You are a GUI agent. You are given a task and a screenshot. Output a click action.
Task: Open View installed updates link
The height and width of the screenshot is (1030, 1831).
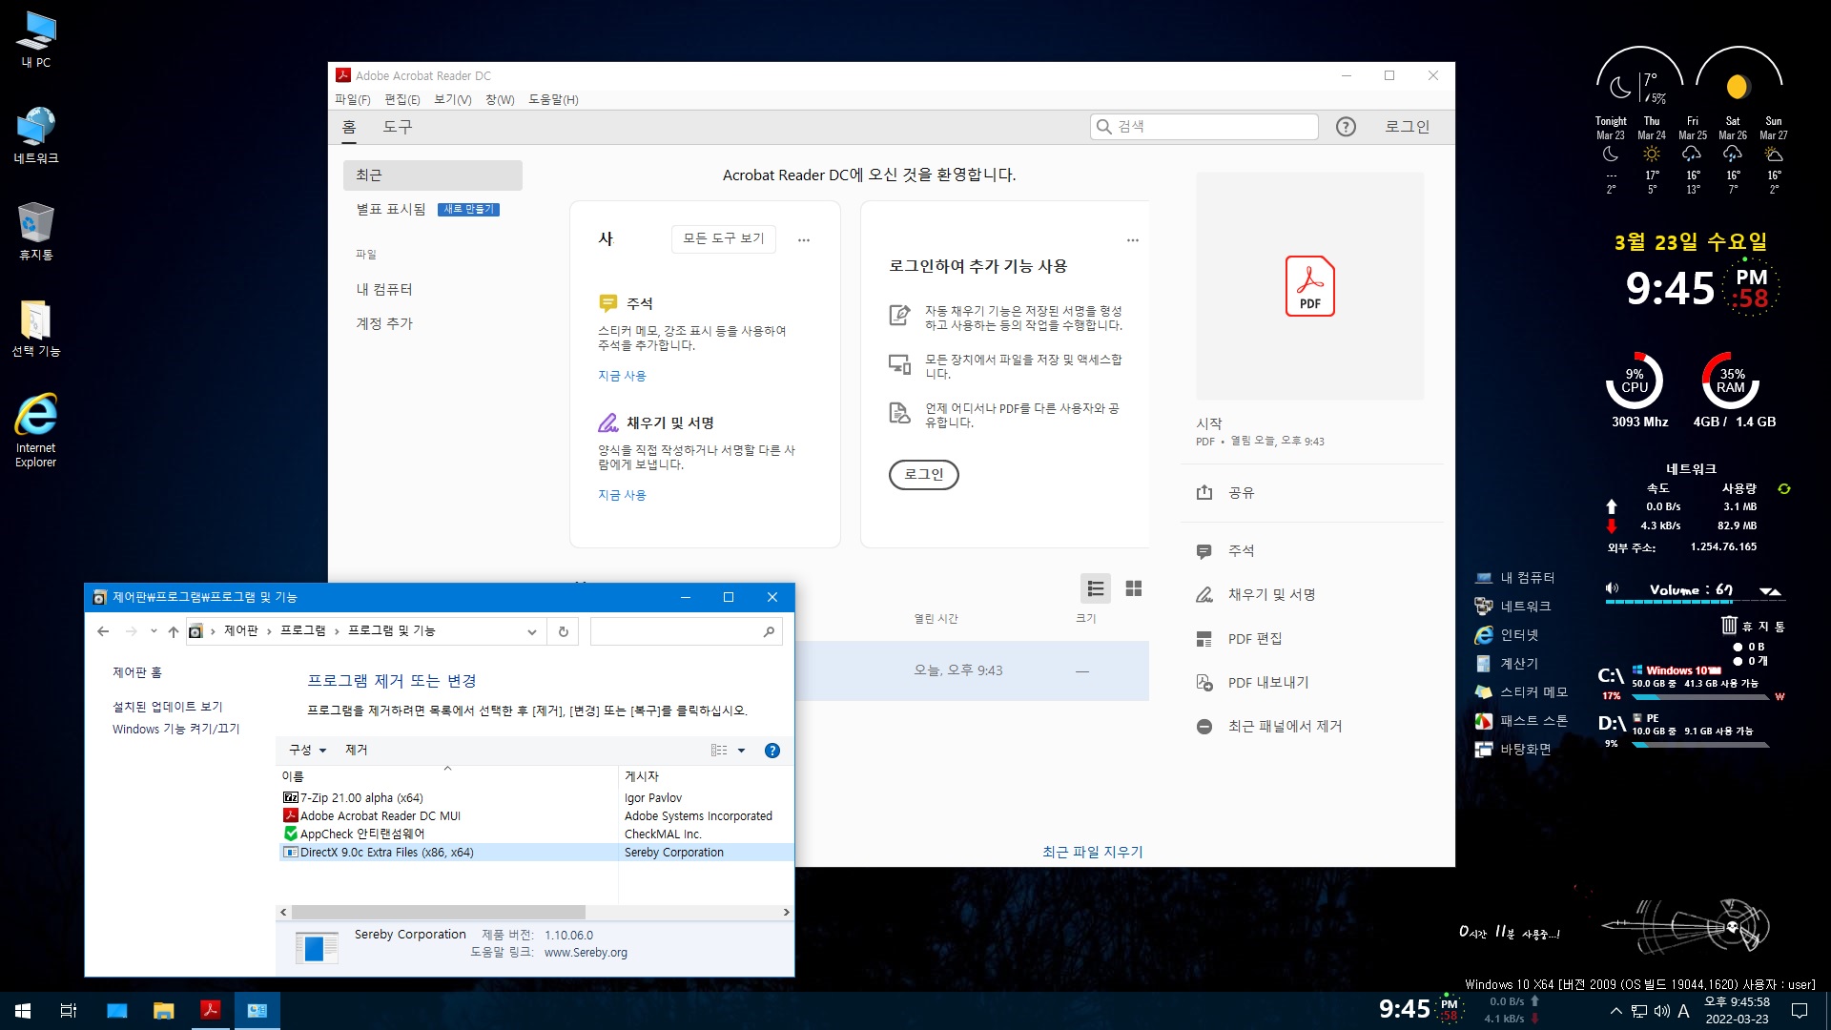[167, 707]
